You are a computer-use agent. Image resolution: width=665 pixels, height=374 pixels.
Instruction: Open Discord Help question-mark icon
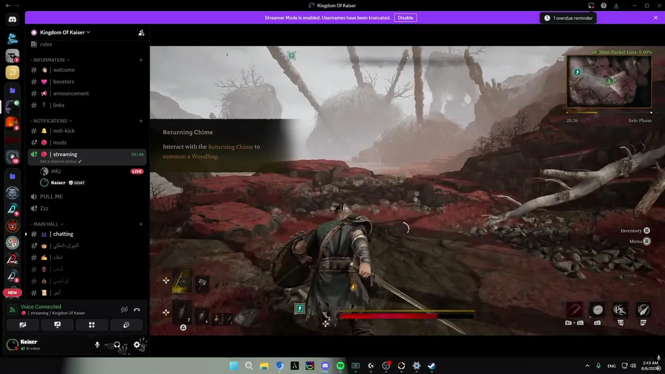604,6
